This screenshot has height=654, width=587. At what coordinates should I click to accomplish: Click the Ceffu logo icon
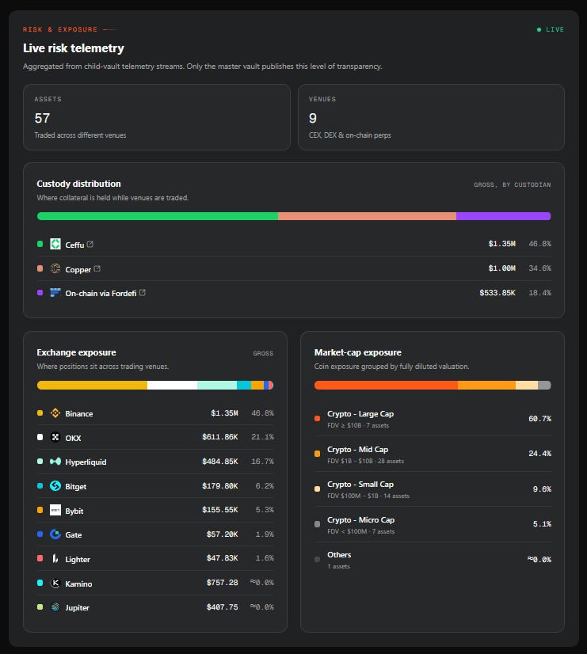tap(55, 244)
